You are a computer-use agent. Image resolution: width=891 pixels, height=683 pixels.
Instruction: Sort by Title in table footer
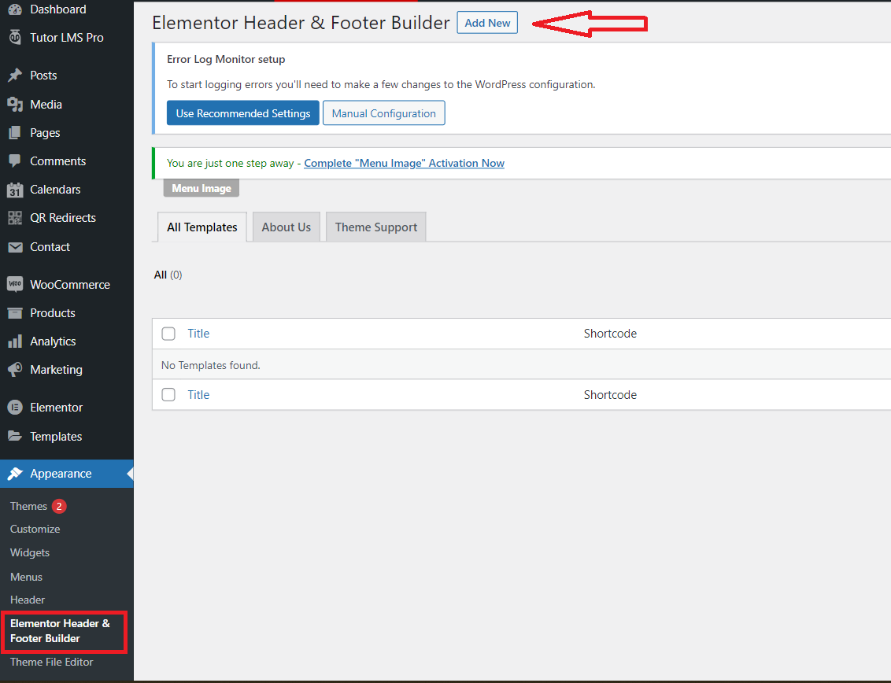coord(198,394)
